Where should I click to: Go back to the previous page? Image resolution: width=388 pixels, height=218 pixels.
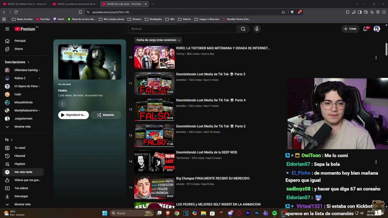4,12
